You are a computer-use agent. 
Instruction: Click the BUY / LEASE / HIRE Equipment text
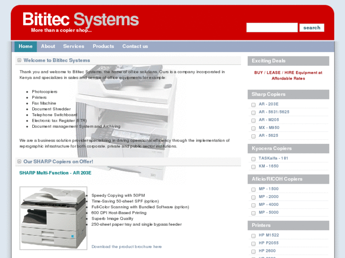point(288,76)
